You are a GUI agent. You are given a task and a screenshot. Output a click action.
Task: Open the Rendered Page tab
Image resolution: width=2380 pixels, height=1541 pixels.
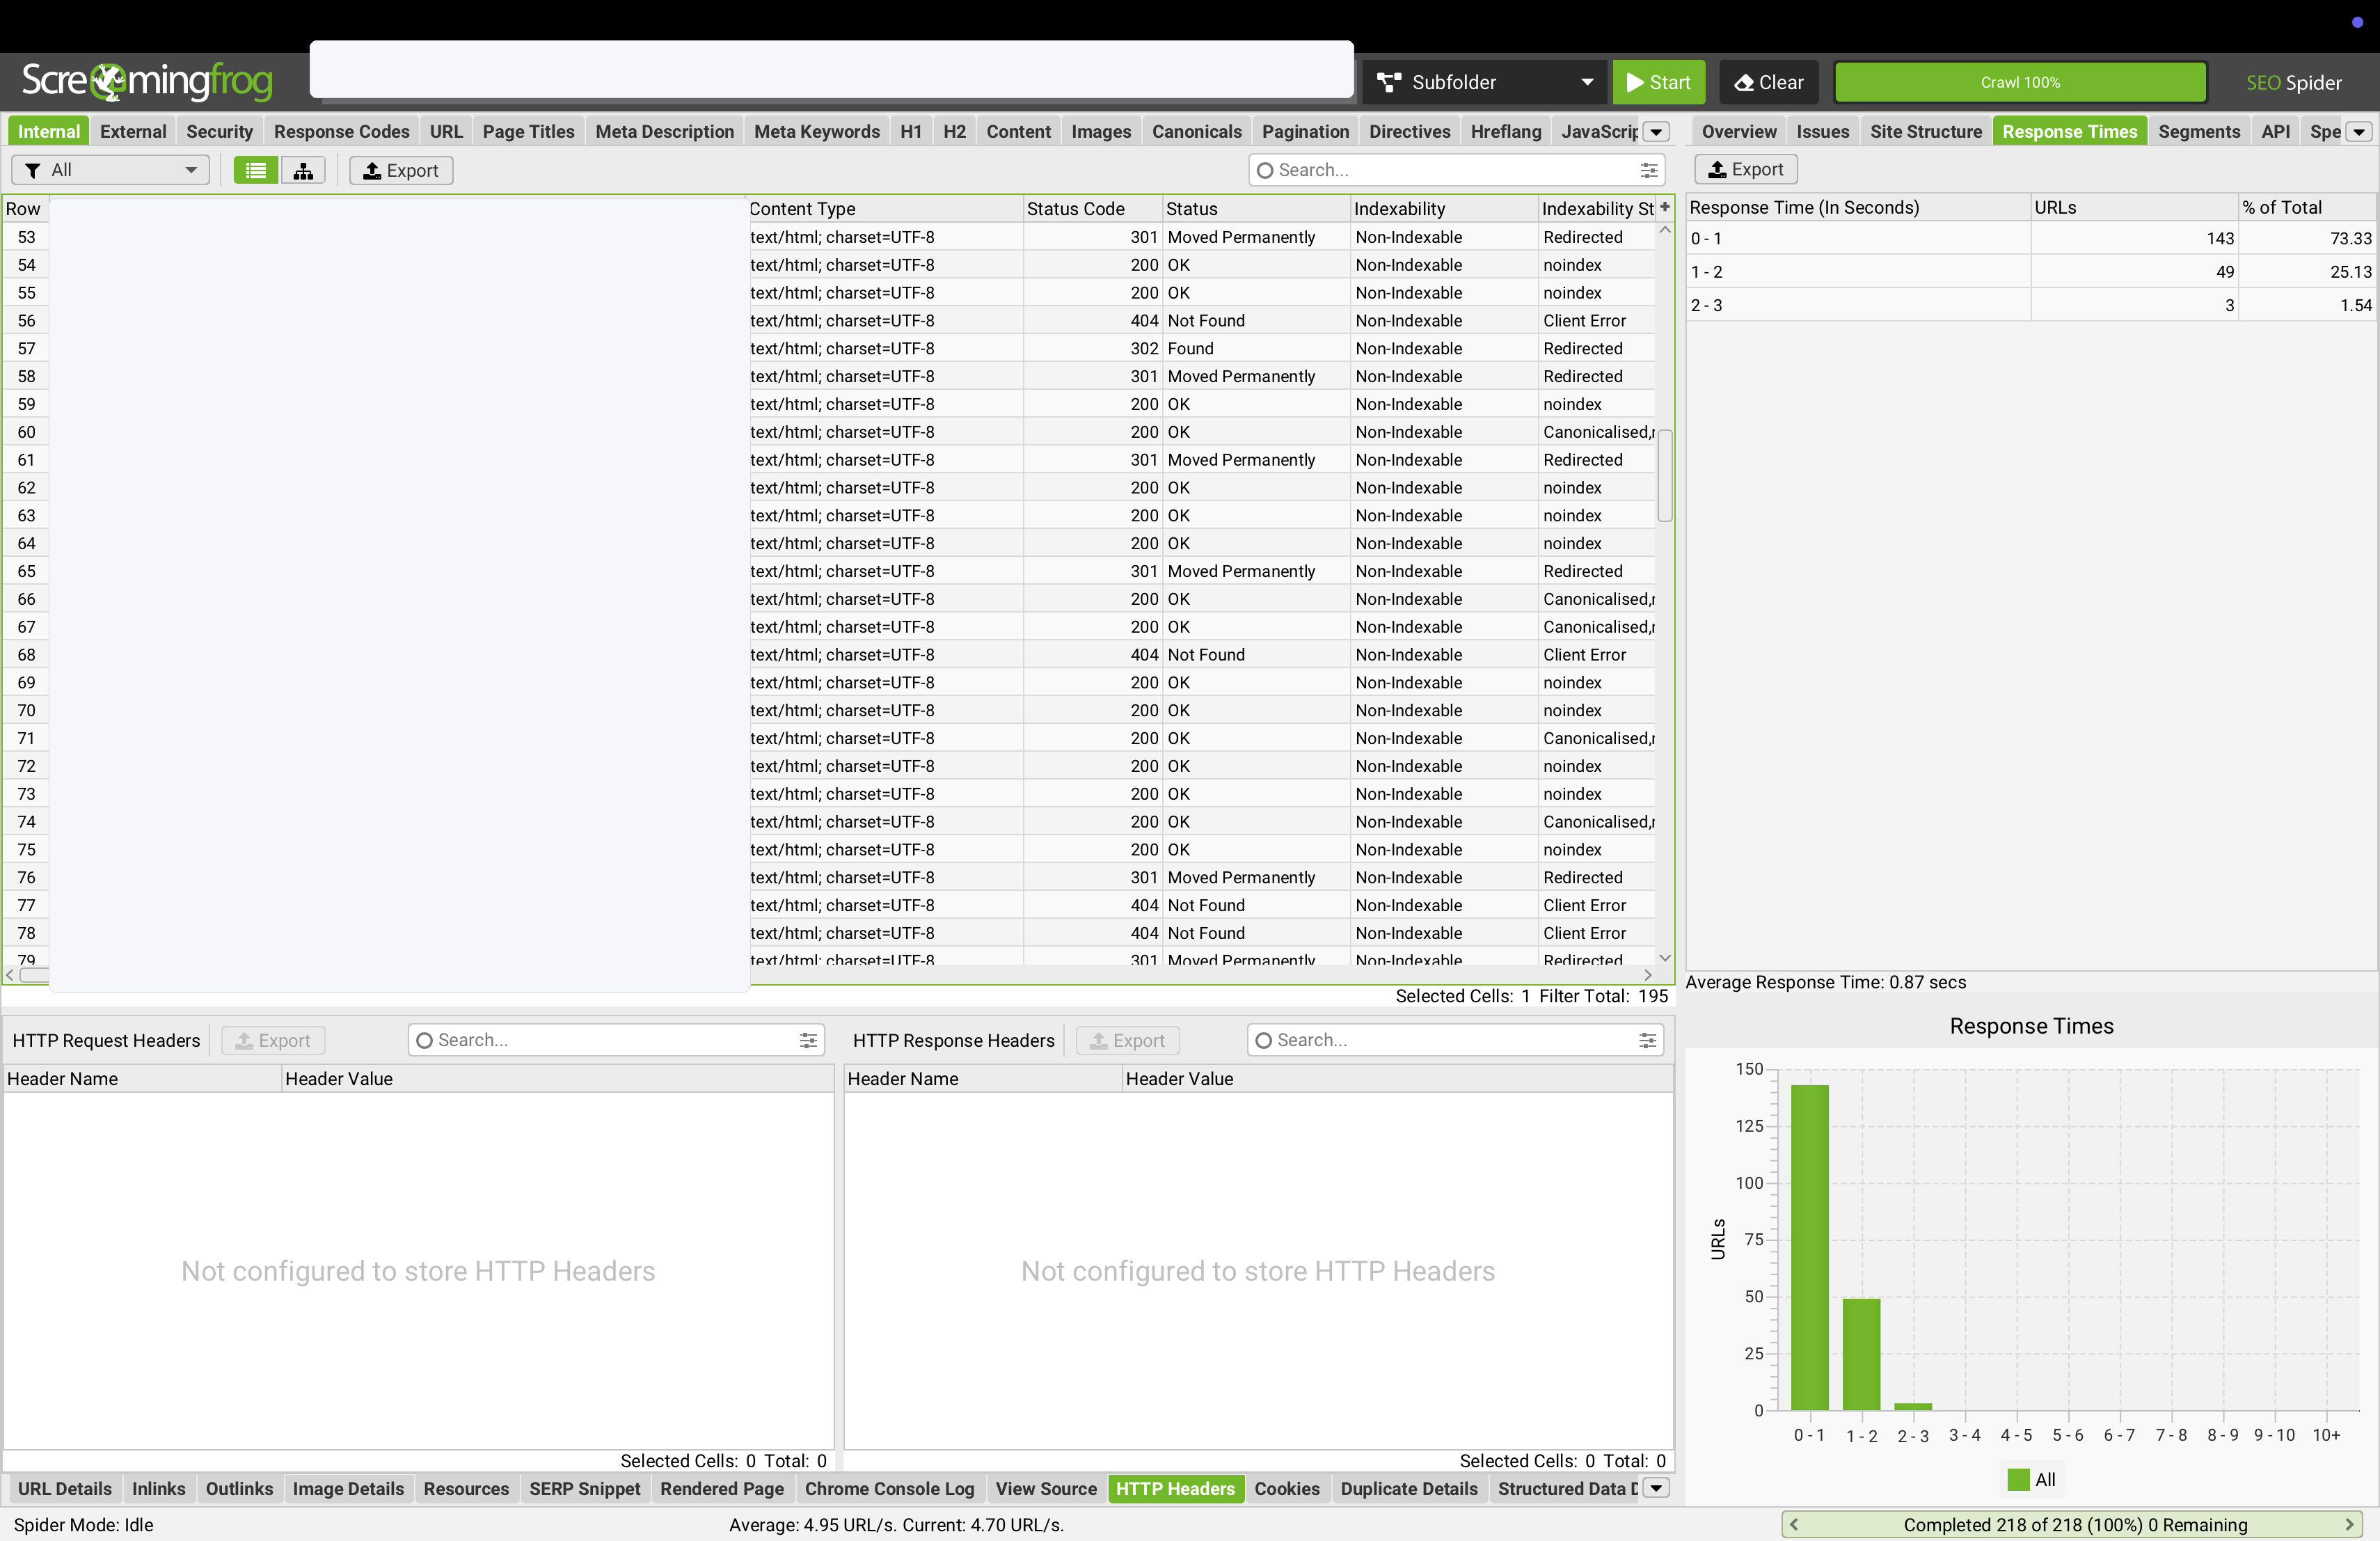721,1488
